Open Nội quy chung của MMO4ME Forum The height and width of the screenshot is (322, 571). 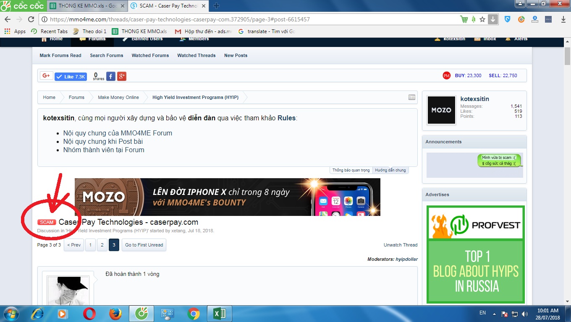(x=118, y=133)
